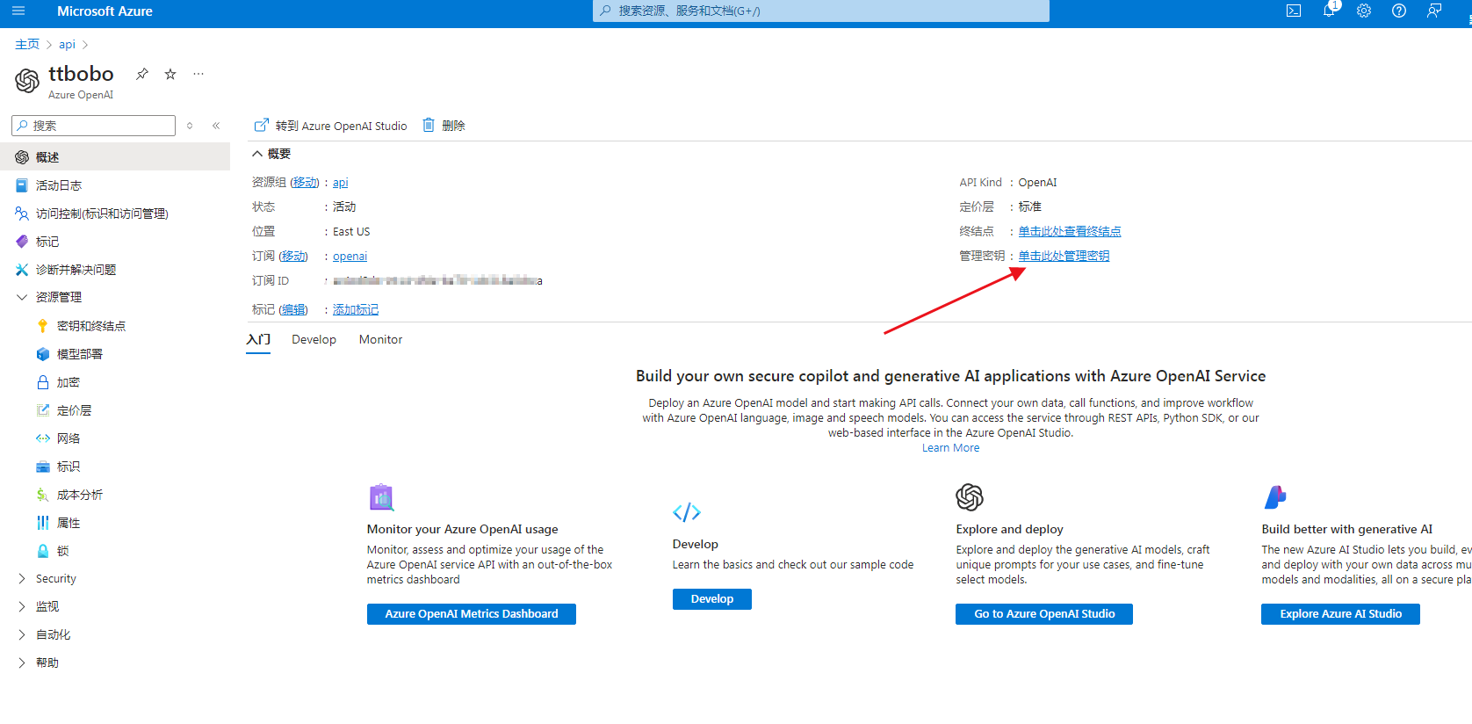
Task: Click the network icon for 网络
Action: [42, 438]
